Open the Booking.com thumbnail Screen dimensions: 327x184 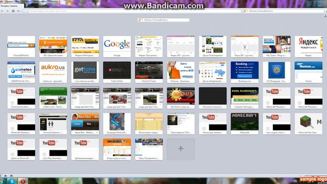click(x=245, y=72)
